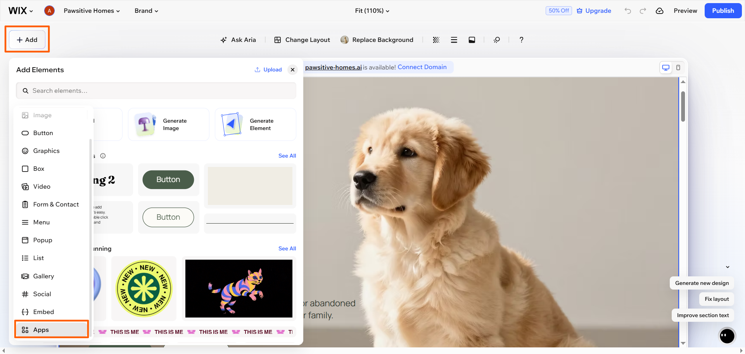
Task: Click the 50% Off badge
Action: [x=558, y=10]
